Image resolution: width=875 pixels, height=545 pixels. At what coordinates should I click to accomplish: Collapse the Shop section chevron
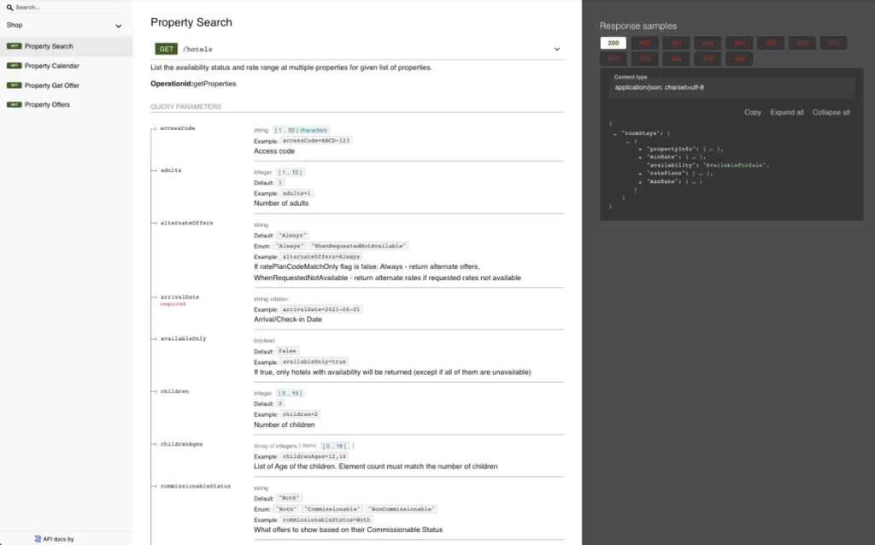point(119,26)
